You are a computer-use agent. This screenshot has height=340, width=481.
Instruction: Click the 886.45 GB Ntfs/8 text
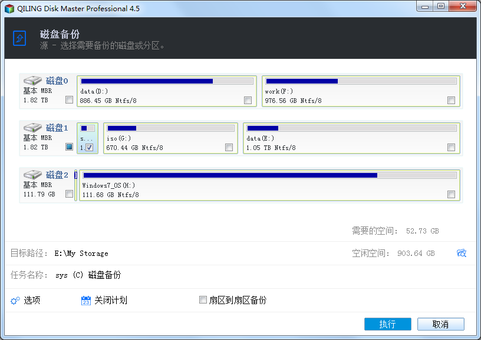click(x=108, y=101)
